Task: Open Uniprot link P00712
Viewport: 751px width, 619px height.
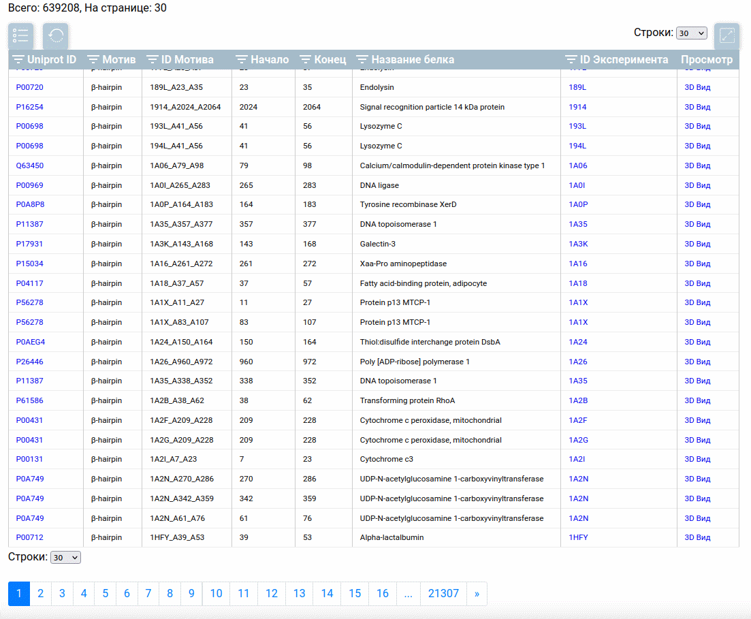Action: point(30,537)
